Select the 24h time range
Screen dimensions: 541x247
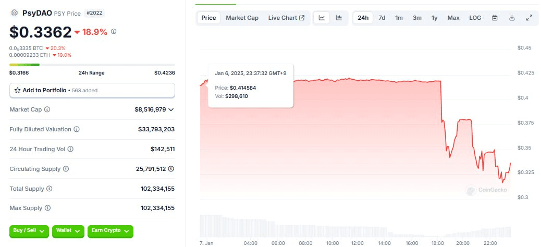point(363,18)
